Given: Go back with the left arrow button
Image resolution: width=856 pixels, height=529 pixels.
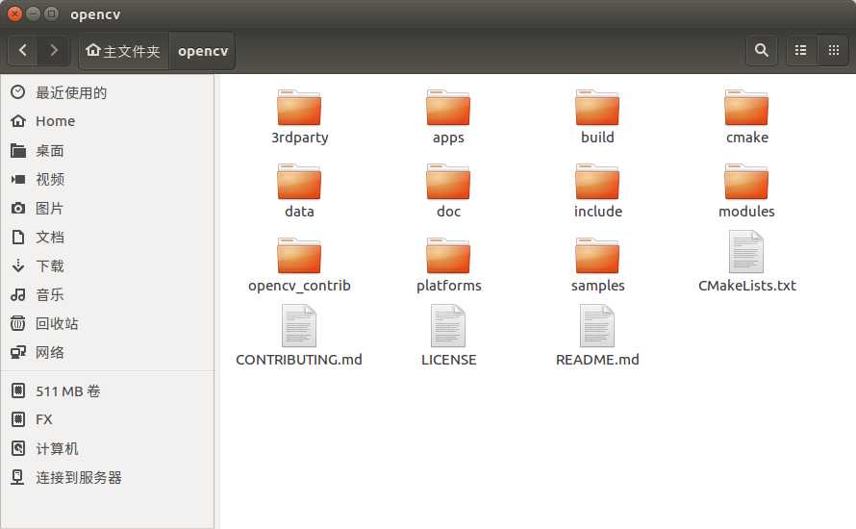Looking at the screenshot, I should [23, 51].
